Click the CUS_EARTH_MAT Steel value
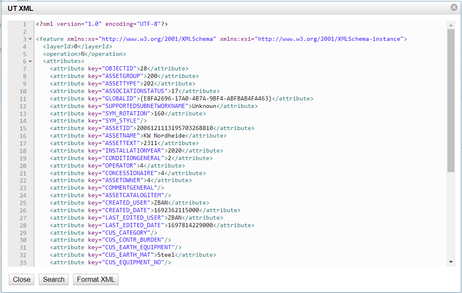This screenshot has height=293, width=462. (x=166, y=255)
